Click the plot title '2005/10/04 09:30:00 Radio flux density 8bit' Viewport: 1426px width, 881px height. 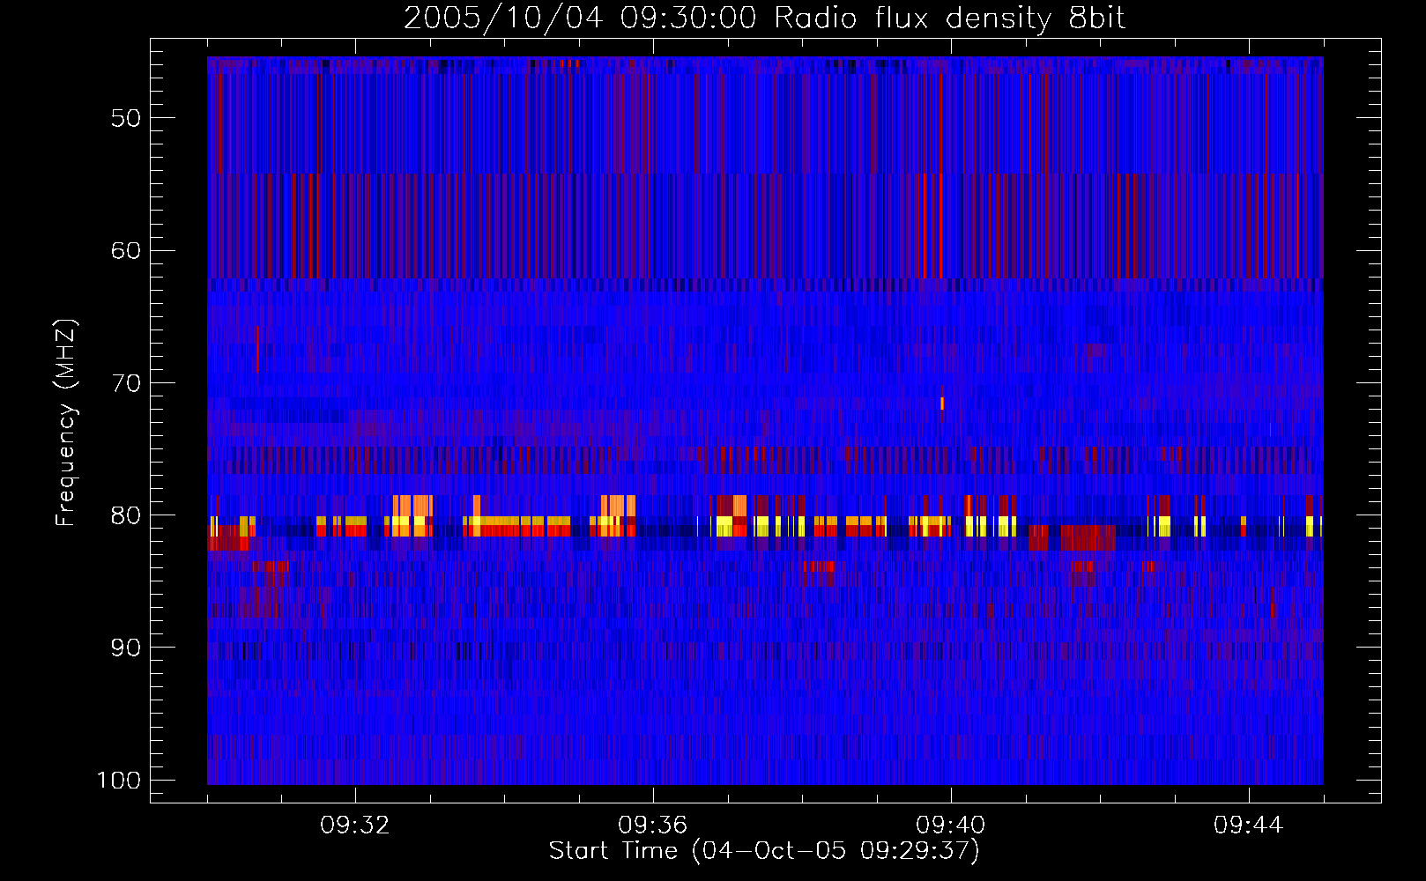764,18
